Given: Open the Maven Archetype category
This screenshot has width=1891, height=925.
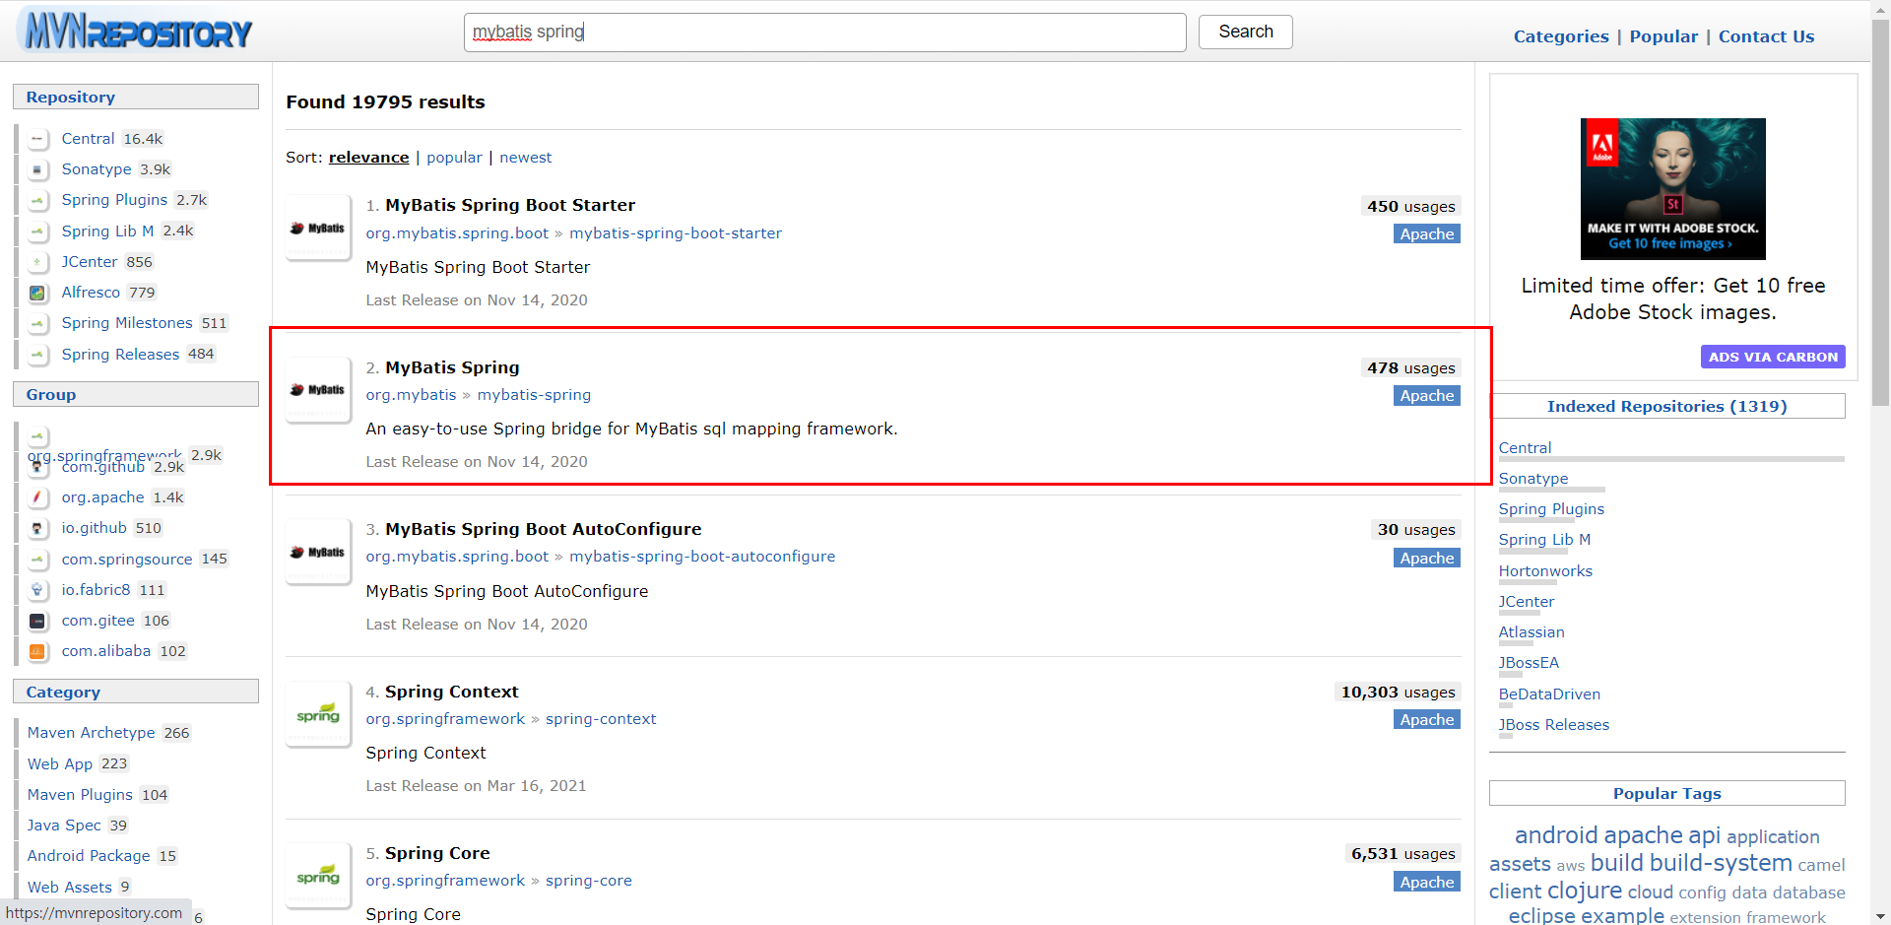Looking at the screenshot, I should [x=91, y=733].
